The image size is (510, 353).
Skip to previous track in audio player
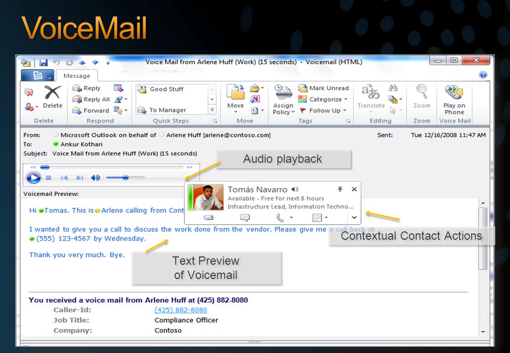64,177
